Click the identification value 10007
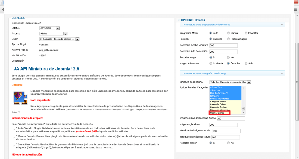299x159 pixels. click(x=42, y=56)
